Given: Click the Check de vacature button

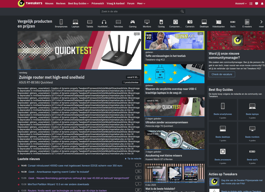Looking at the screenshot, I should pos(222,74).
